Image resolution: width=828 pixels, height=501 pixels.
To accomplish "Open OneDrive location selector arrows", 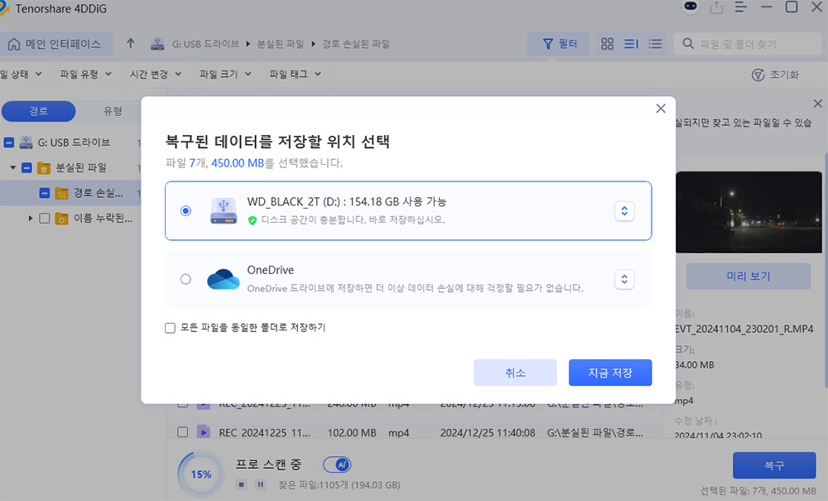I will 624,279.
